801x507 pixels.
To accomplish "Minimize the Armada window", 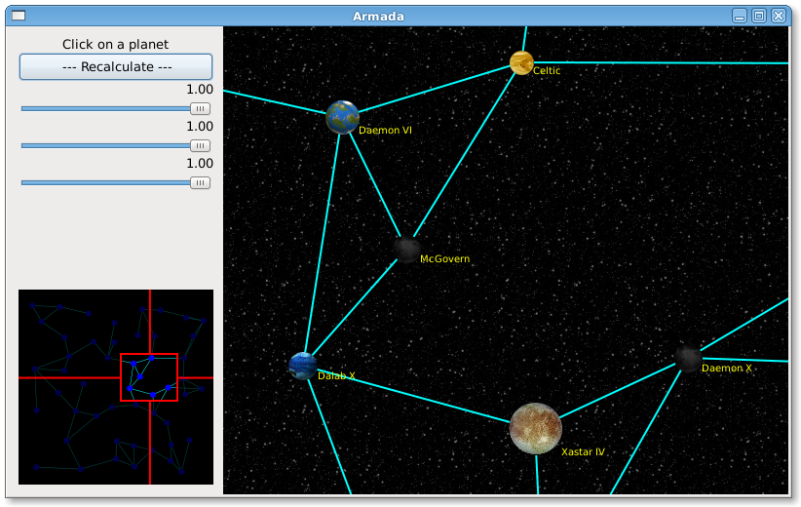I will click(740, 16).
